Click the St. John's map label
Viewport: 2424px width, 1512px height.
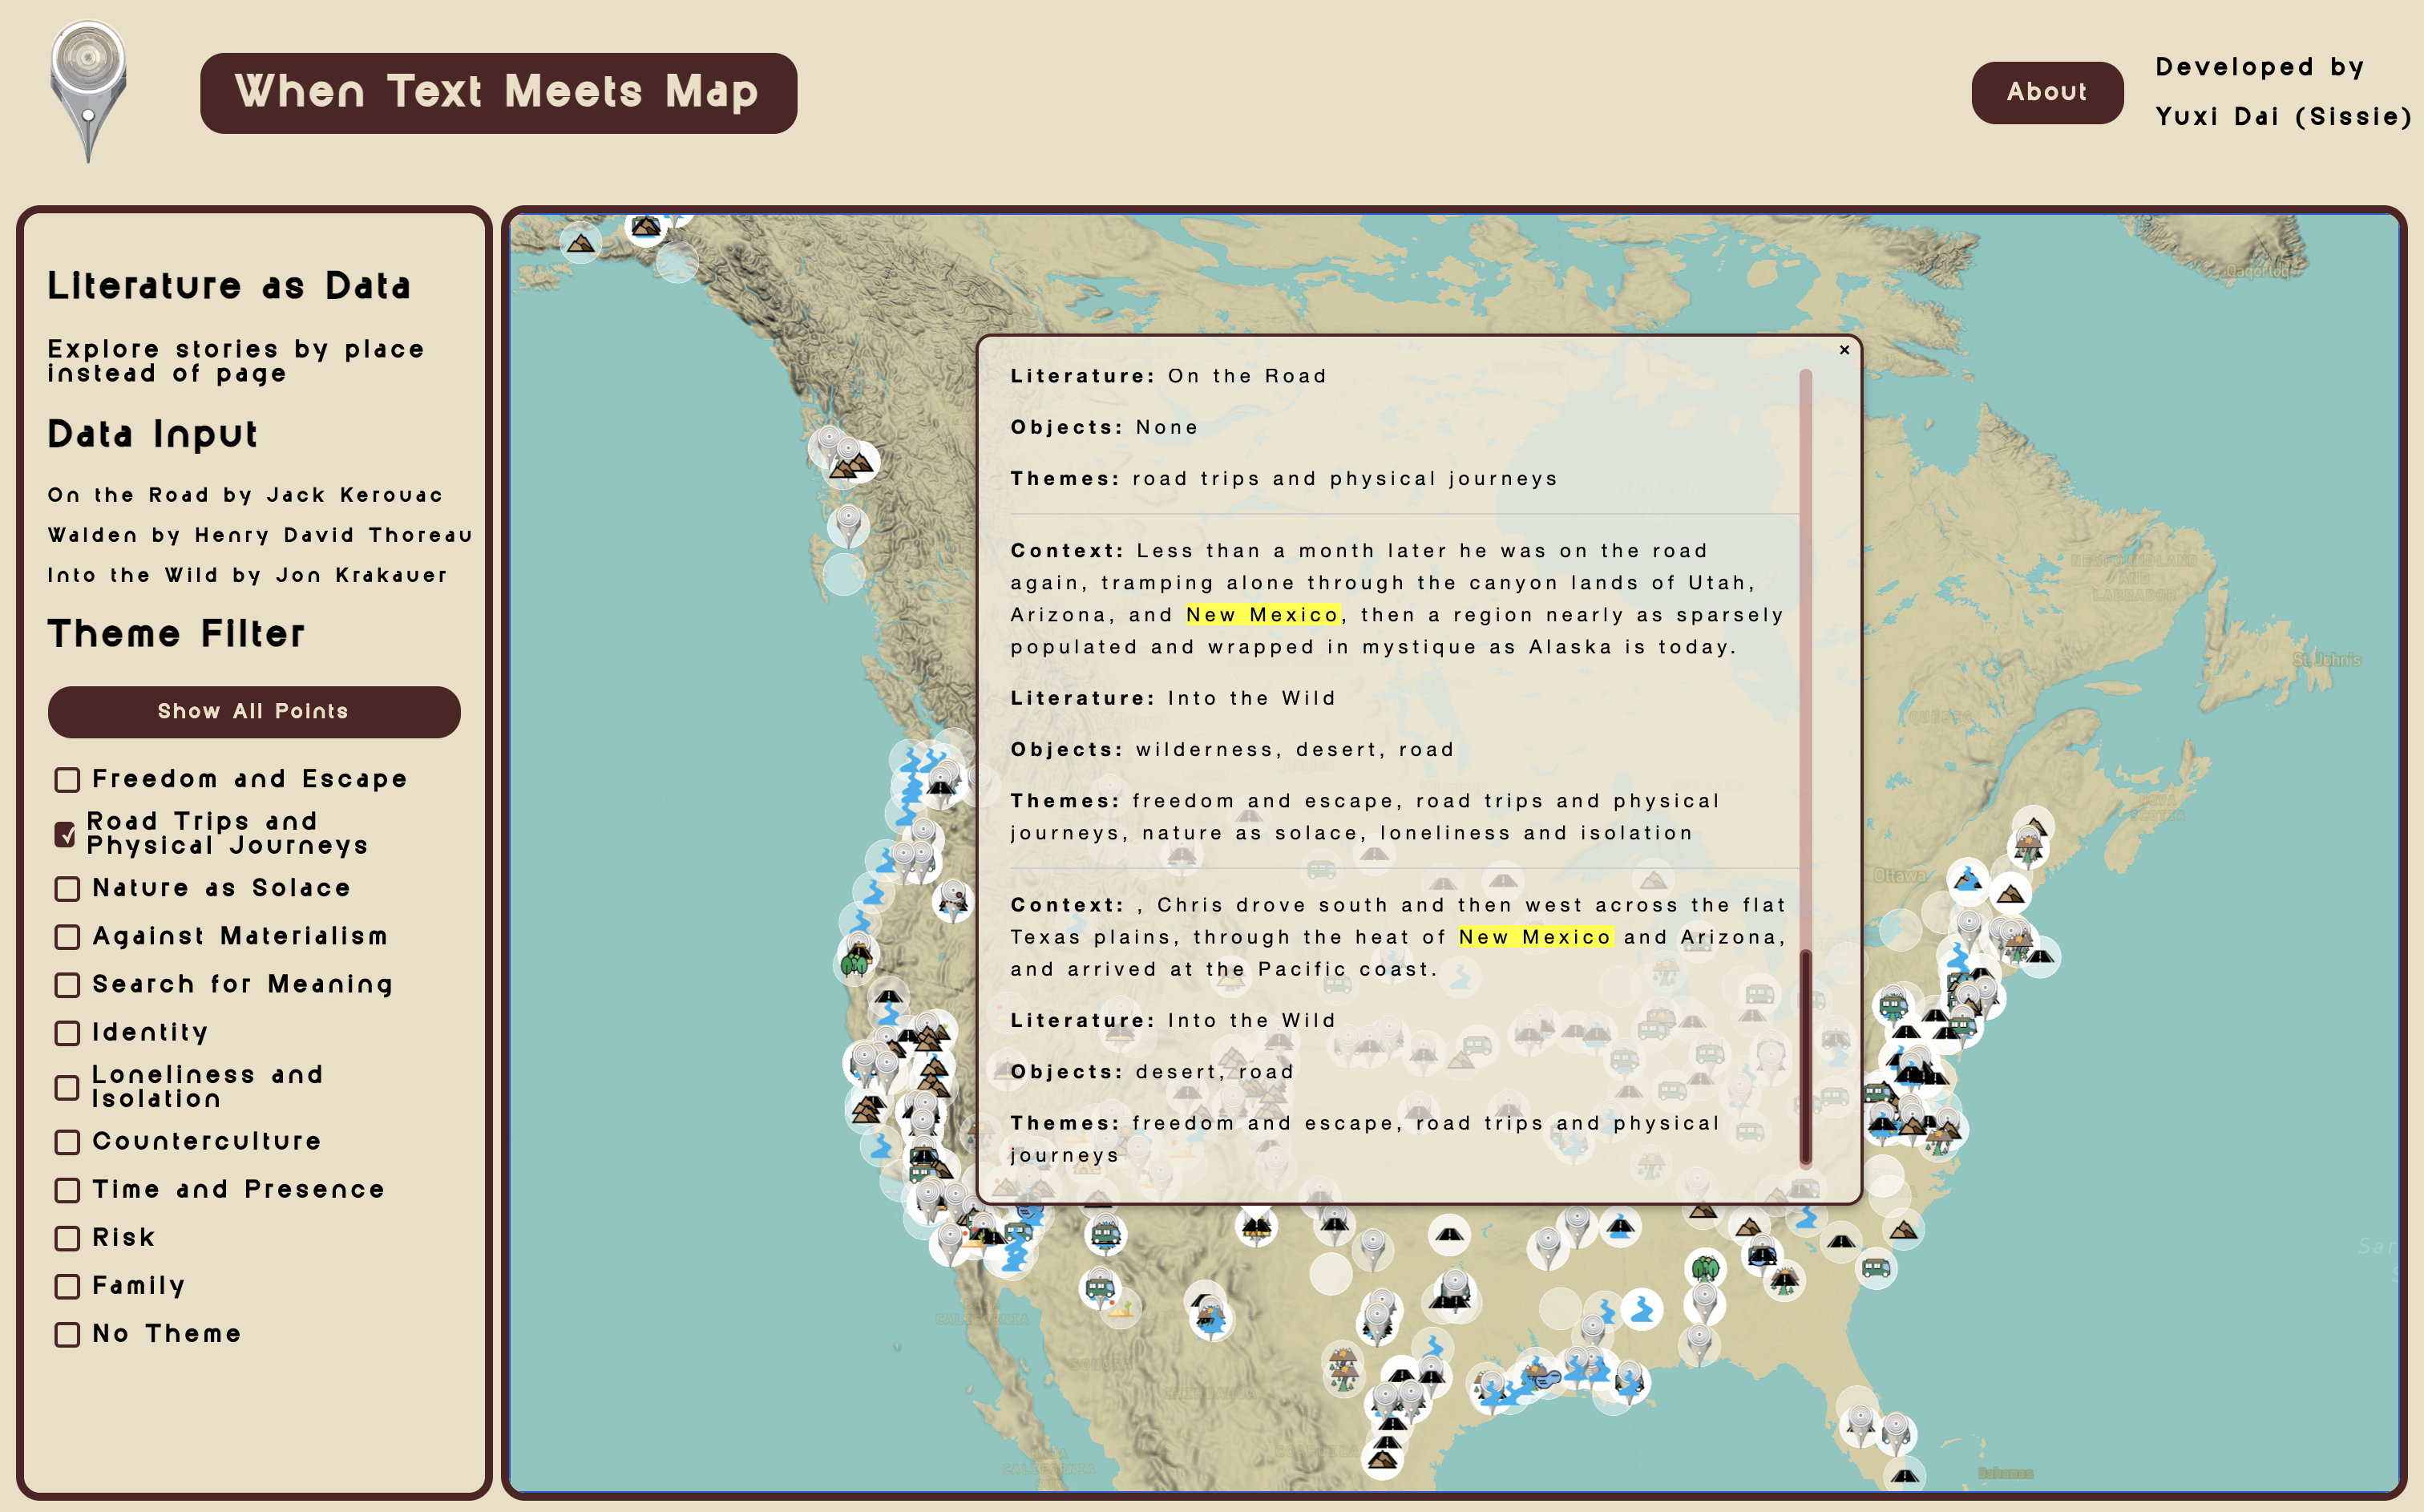point(2326,659)
